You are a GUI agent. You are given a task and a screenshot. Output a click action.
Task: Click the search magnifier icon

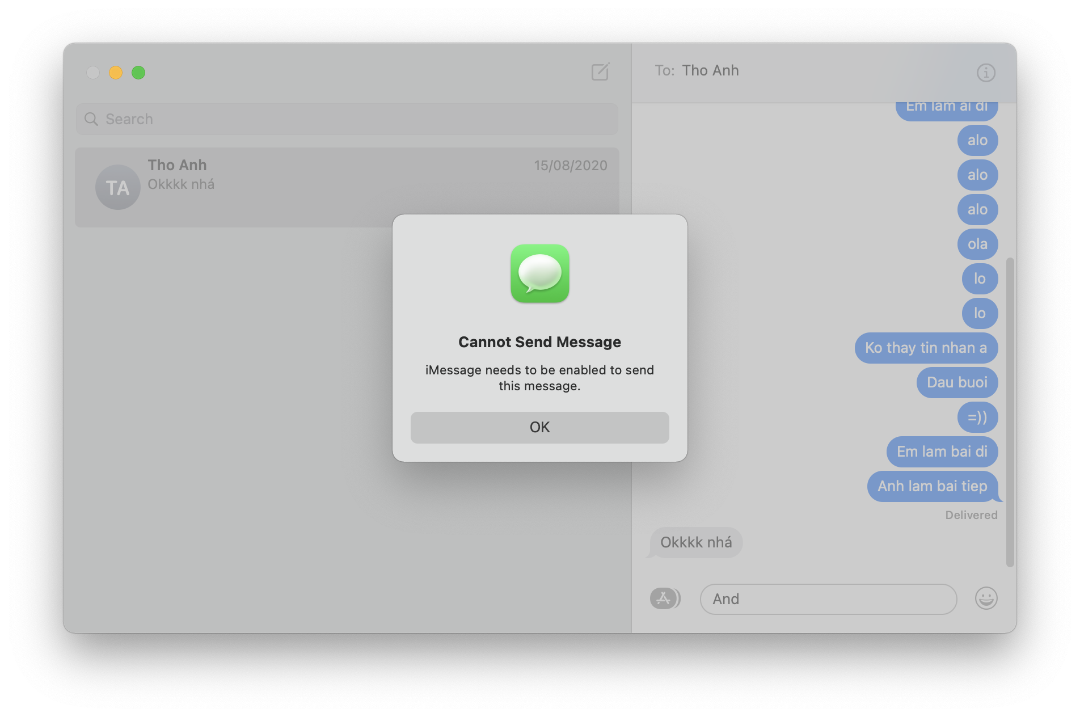91,119
